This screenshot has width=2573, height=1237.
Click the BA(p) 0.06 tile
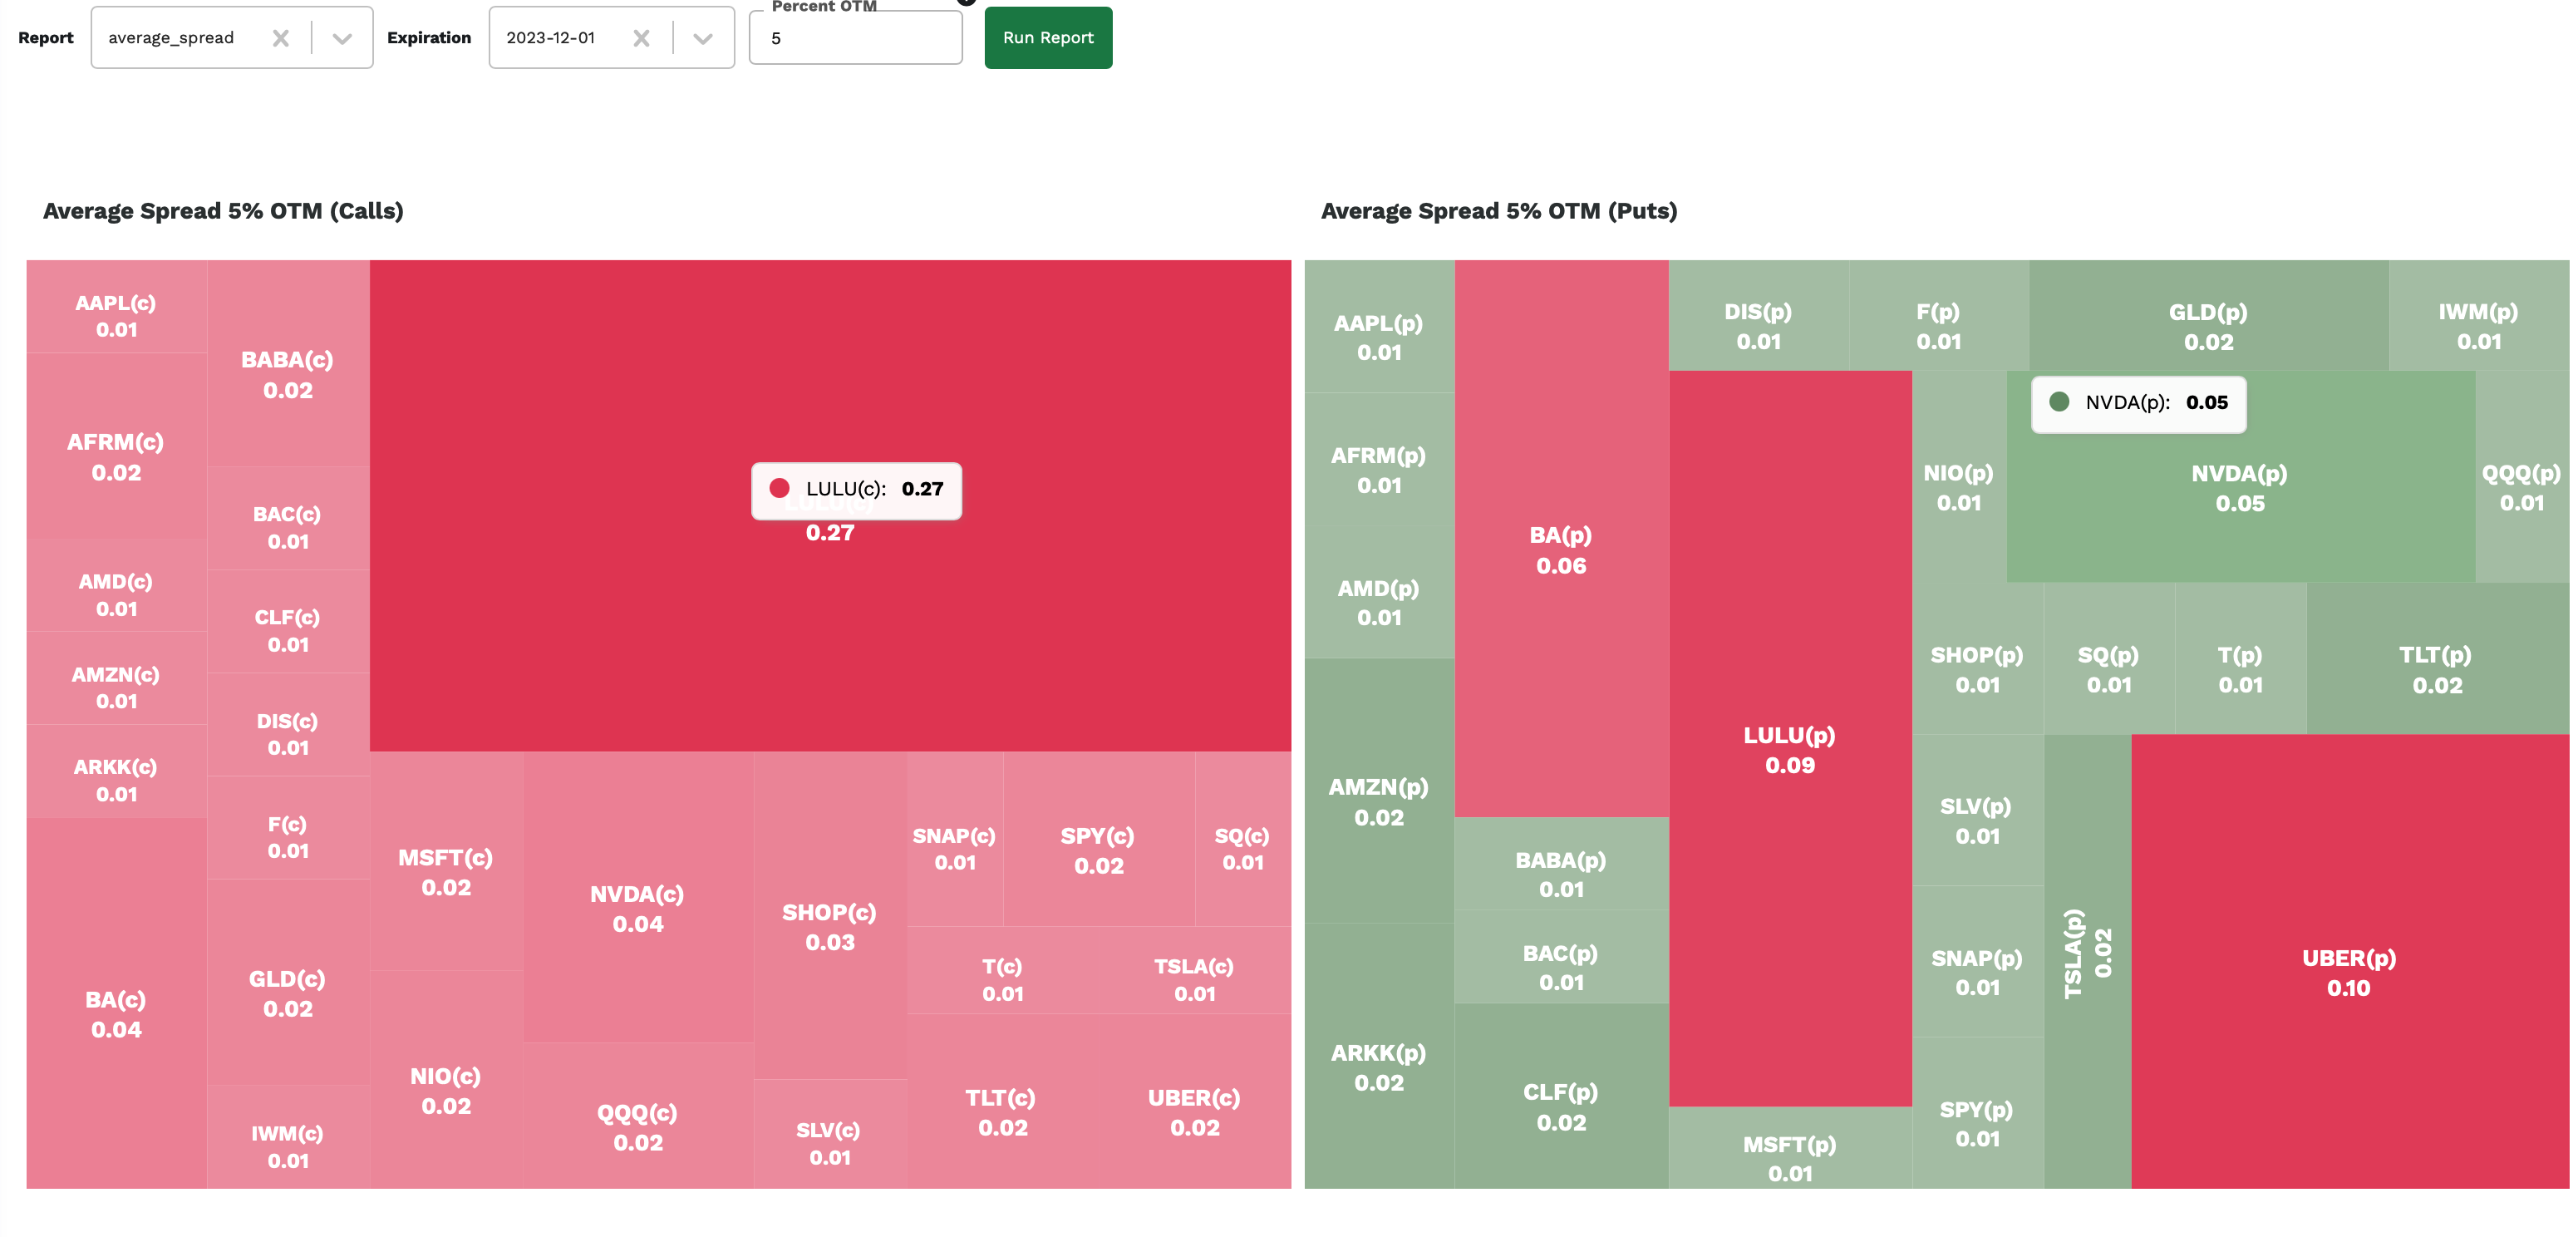(1560, 549)
